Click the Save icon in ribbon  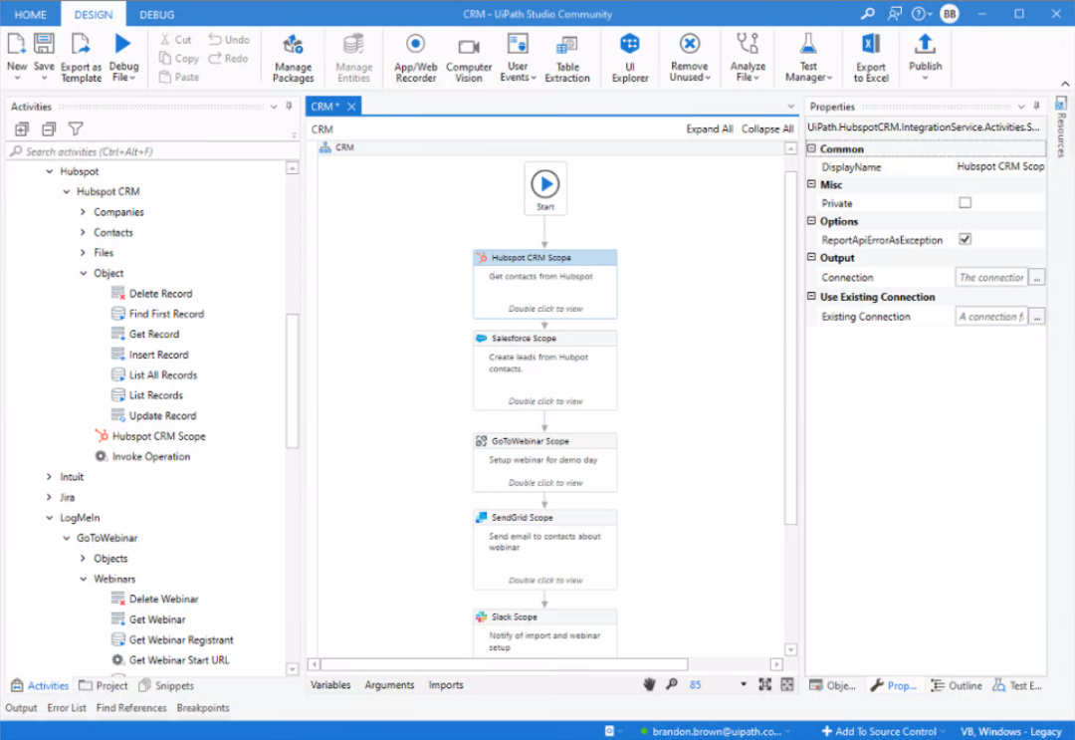point(44,45)
